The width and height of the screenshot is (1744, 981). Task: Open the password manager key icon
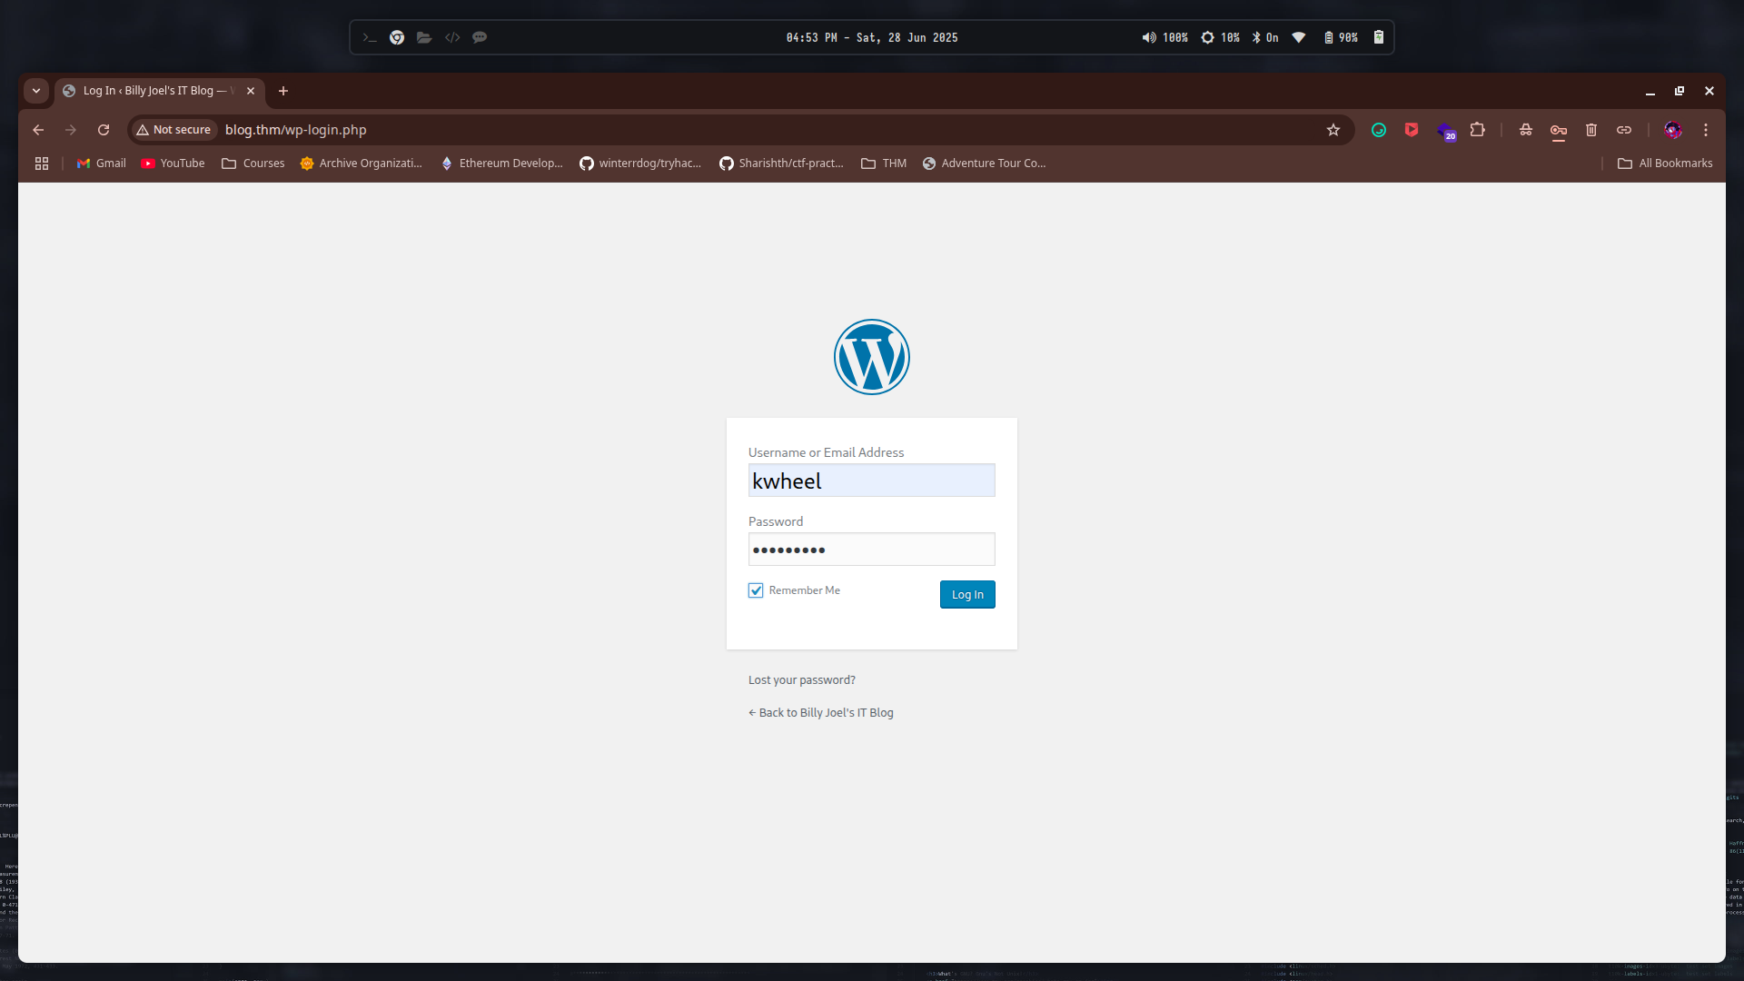(x=1558, y=130)
